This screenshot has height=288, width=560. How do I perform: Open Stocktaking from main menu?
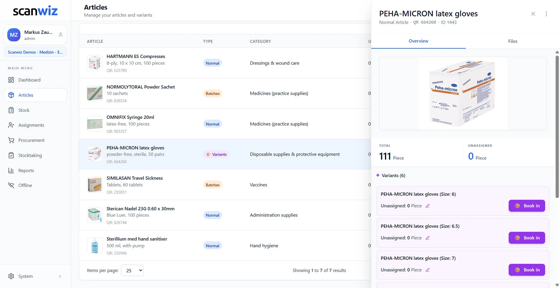tap(35, 155)
